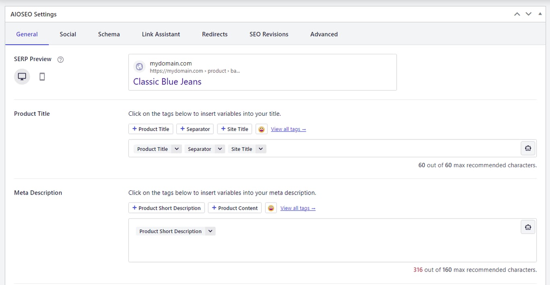The width and height of the screenshot is (550, 285).
Task: Generate title with the AI robot icon
Action: 527,148
